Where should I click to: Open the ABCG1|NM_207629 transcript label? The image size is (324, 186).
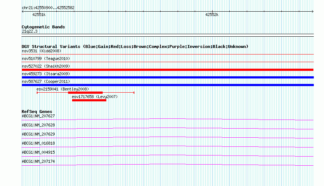click(38, 134)
